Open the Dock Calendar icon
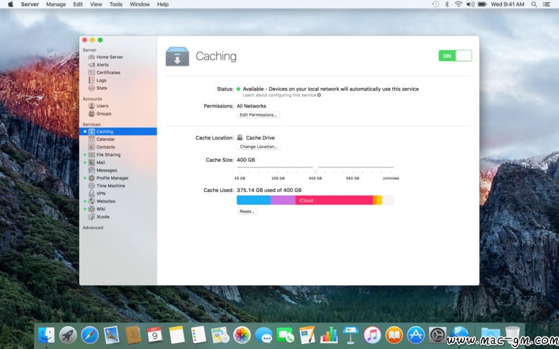559x349 pixels. (x=154, y=335)
